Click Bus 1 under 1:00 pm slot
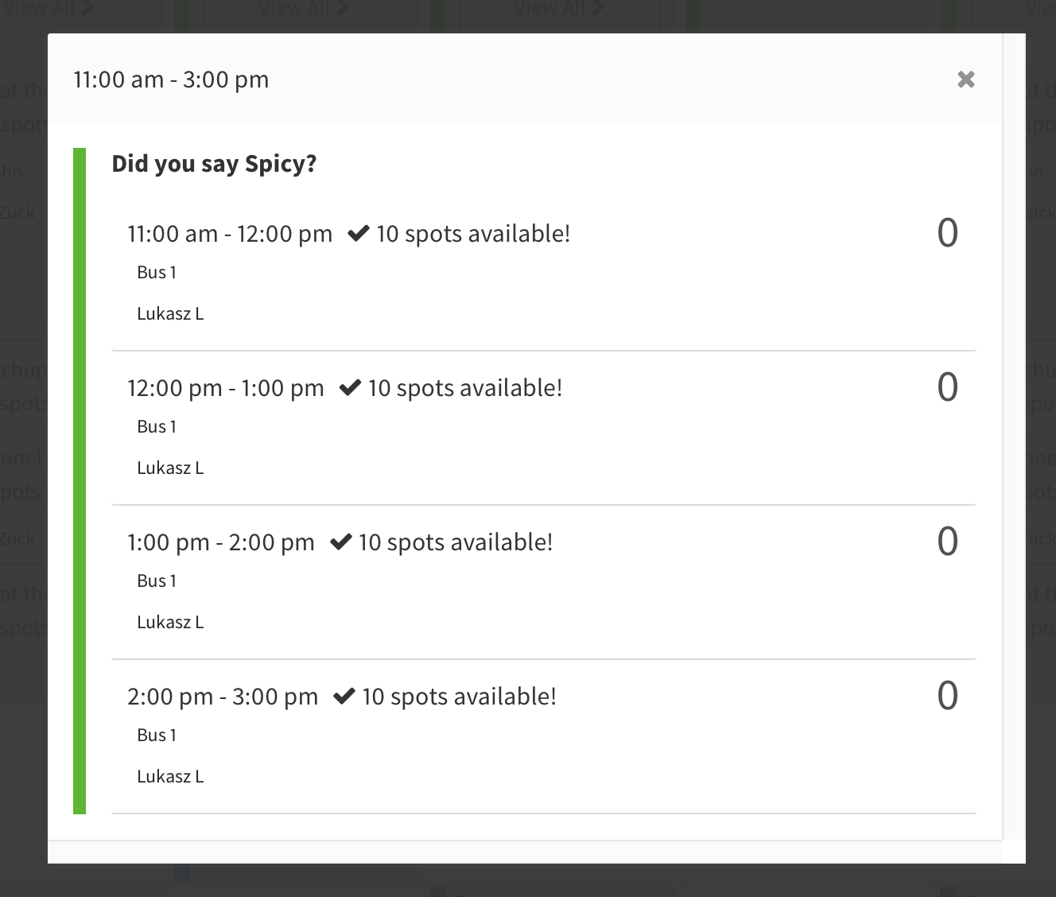Viewport: 1056px width, 897px height. click(x=157, y=581)
